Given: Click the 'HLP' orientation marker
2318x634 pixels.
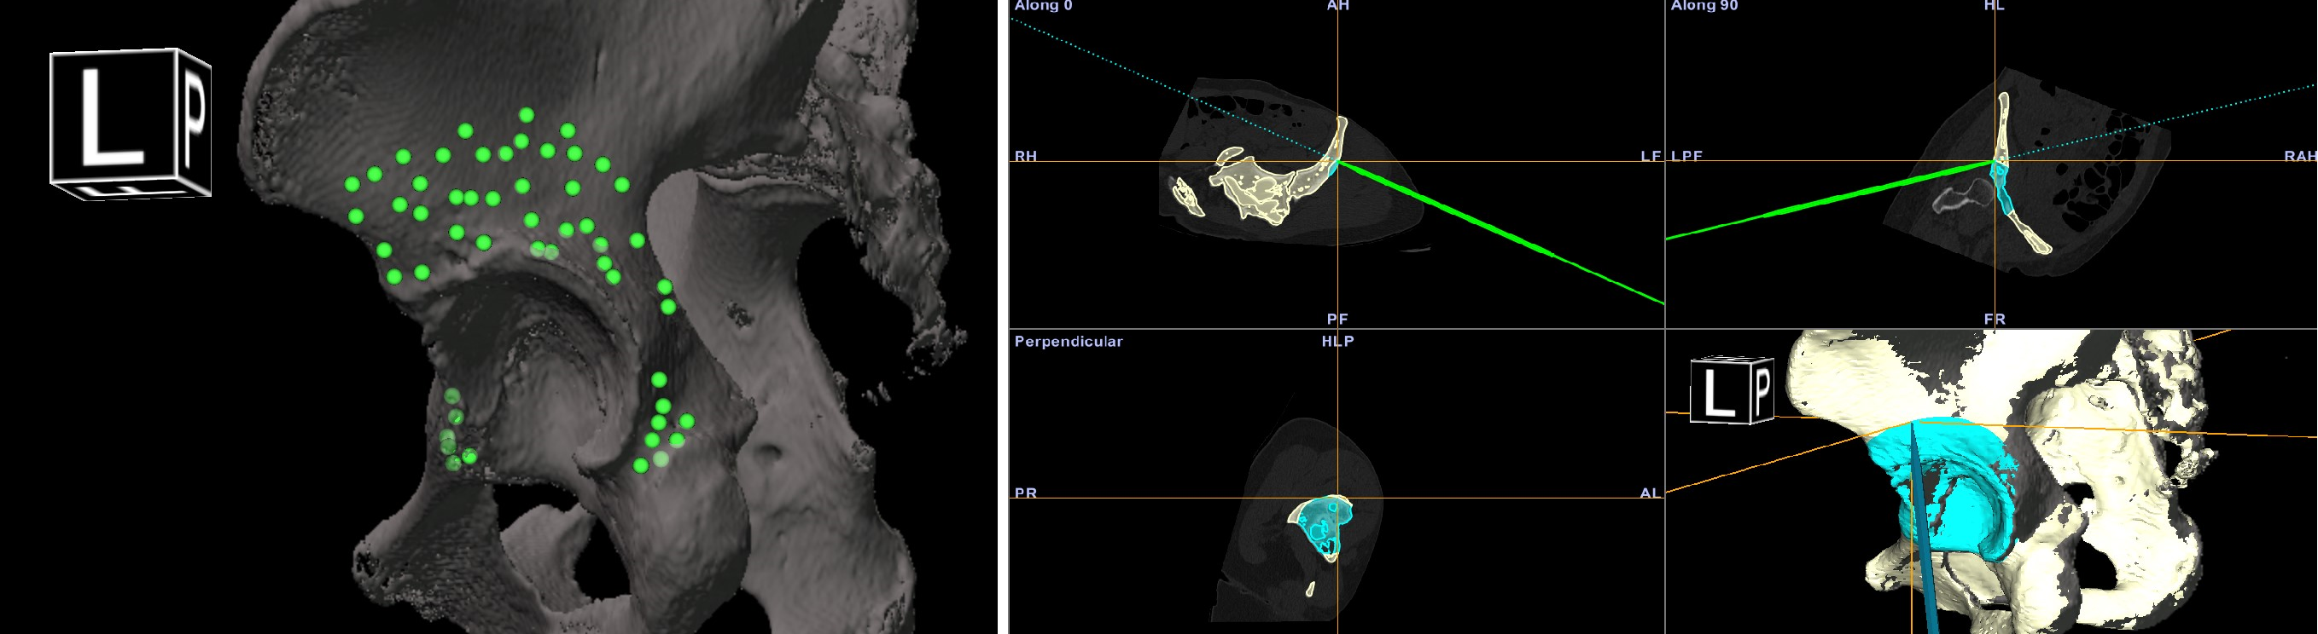Looking at the screenshot, I should tap(1337, 341).
